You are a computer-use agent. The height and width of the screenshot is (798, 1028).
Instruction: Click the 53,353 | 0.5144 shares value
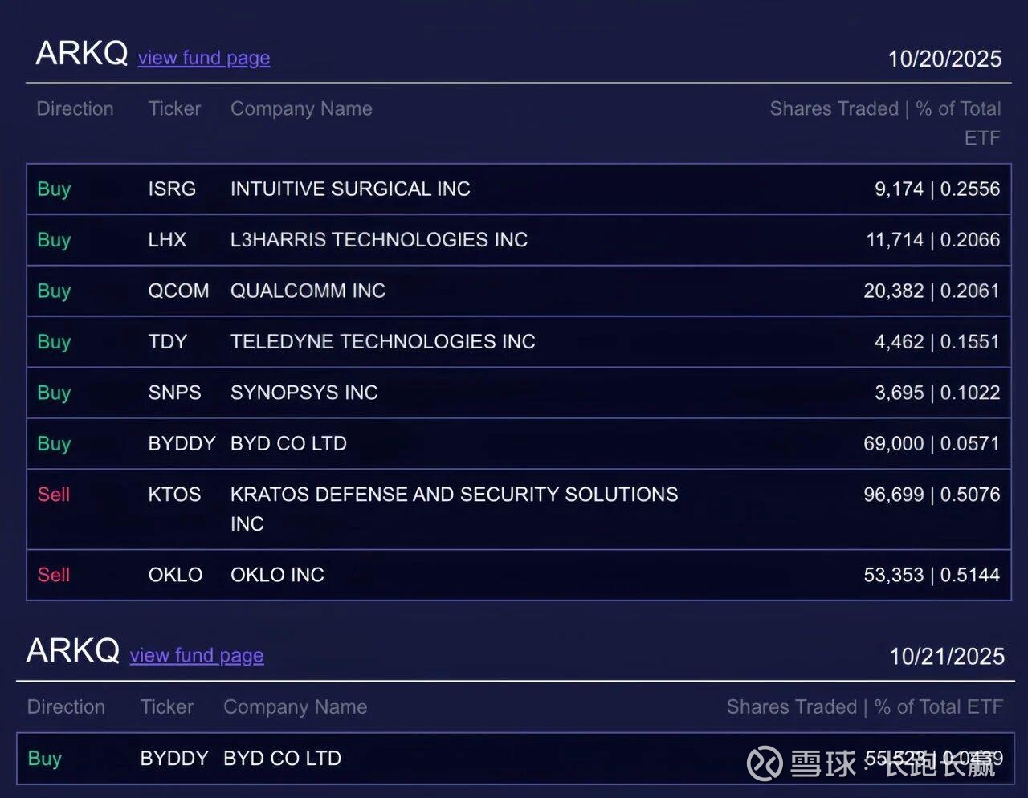point(932,575)
